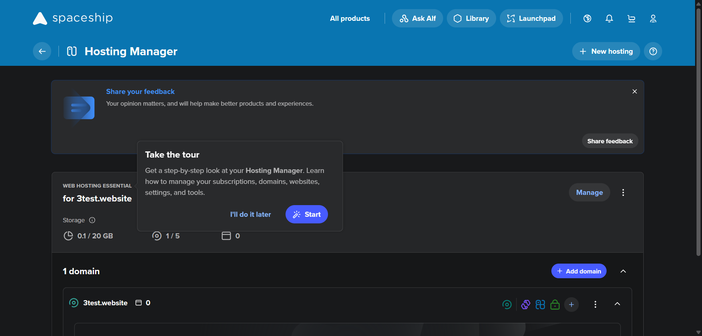Click Share your feedback heading link
This screenshot has height=336, width=702.
point(140,91)
